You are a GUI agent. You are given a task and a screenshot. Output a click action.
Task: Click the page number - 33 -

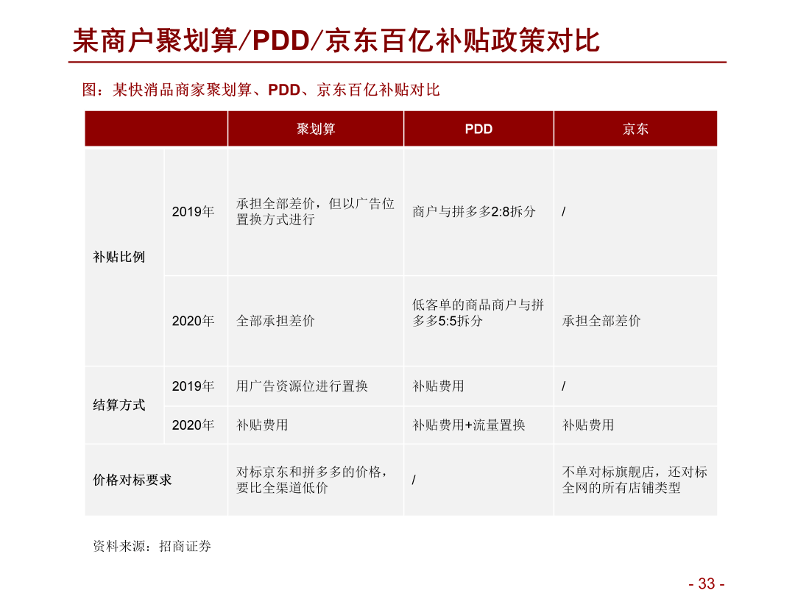707,583
